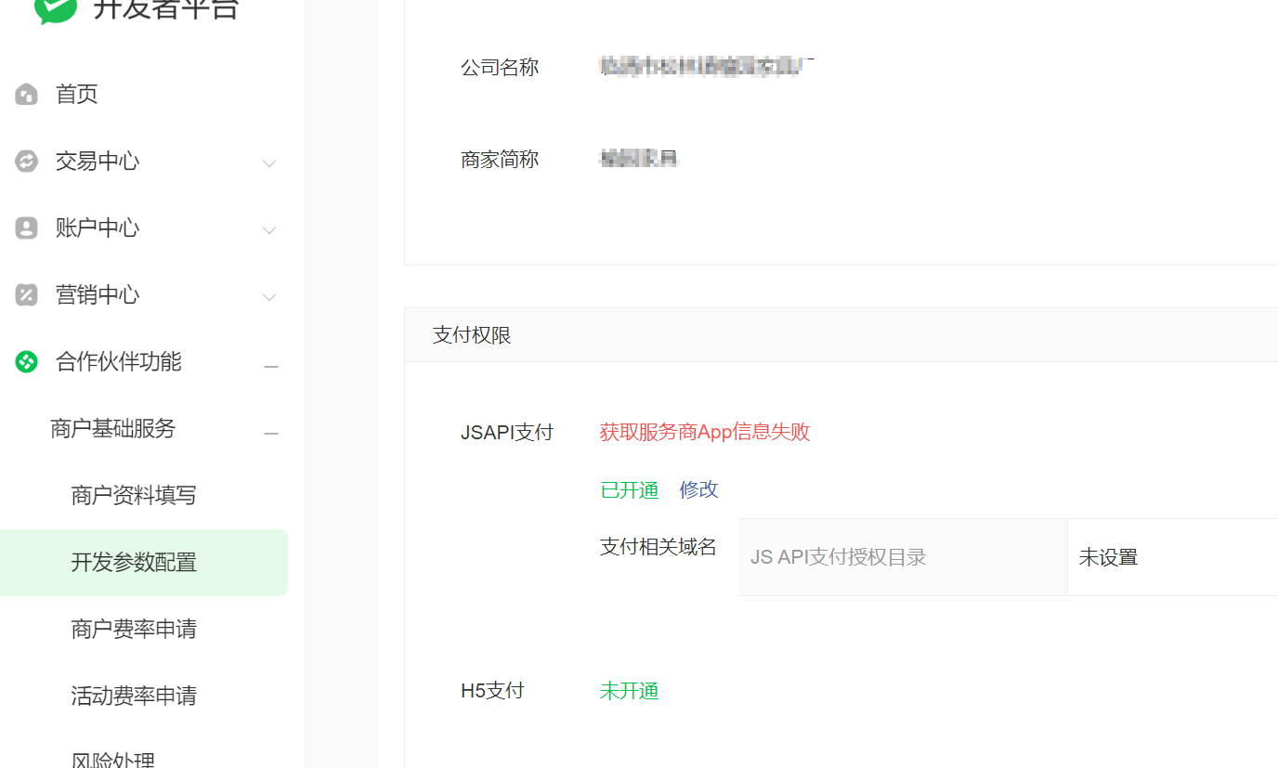Image resolution: width=1278 pixels, height=768 pixels.
Task: Click the 修改 link for JSAPI支付
Action: click(x=699, y=489)
